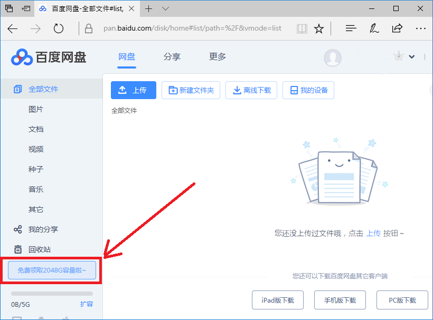
Task: Click the address bar URL field
Action: coord(193,28)
